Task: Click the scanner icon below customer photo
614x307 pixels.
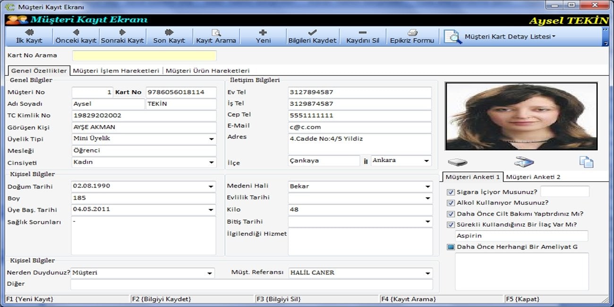Action: click(524, 162)
